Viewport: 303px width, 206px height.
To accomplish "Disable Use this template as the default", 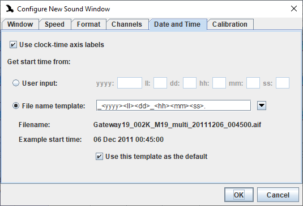I will [x=99, y=157].
